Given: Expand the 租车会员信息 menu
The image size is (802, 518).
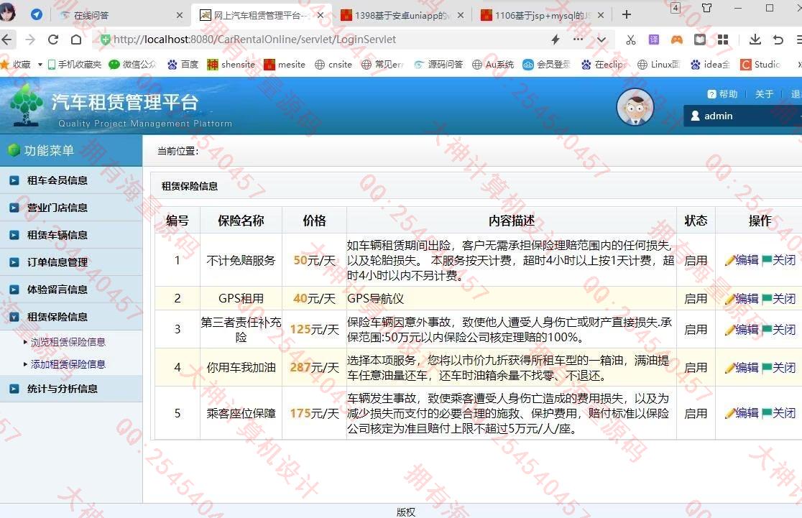Looking at the screenshot, I should pyautogui.click(x=71, y=180).
